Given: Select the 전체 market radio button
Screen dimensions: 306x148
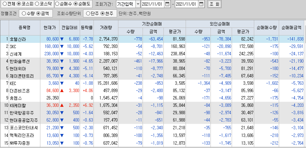Looking at the screenshot, I should click(4, 4).
